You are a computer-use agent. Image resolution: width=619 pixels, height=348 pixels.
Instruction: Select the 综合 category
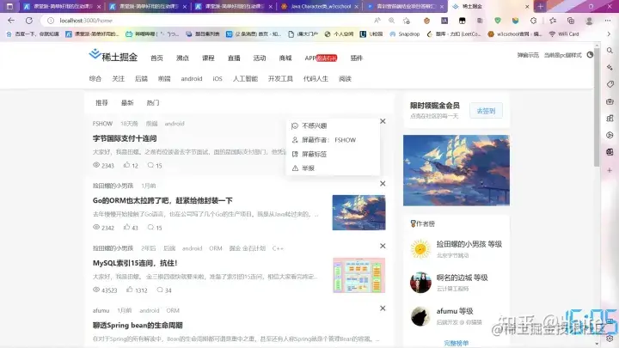click(95, 78)
